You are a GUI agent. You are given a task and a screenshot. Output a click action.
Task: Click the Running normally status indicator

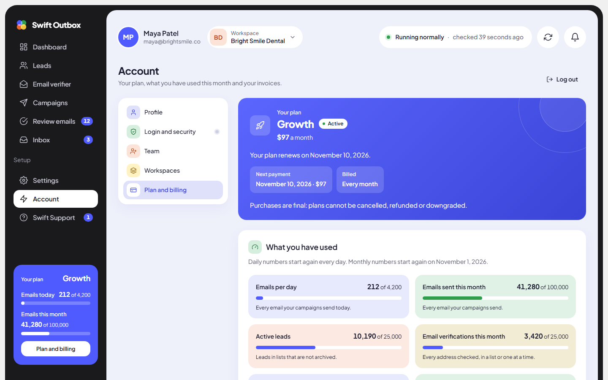coord(456,37)
